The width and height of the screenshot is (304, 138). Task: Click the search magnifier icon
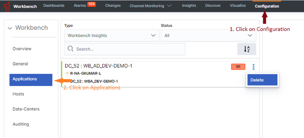pos(70,49)
